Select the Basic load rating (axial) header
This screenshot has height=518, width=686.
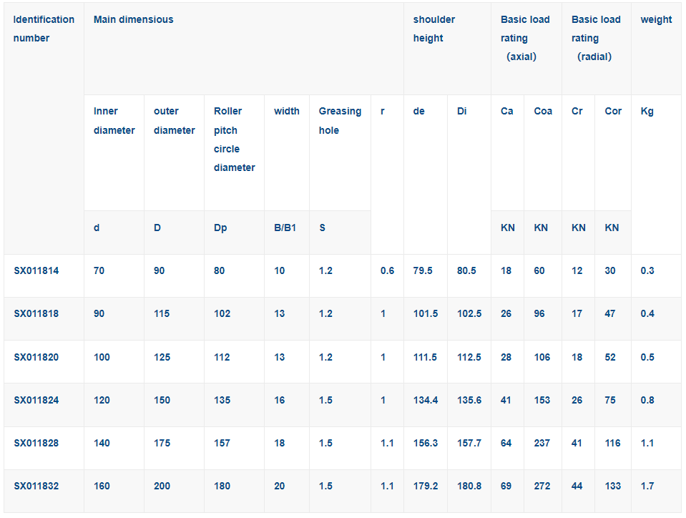pos(524,38)
